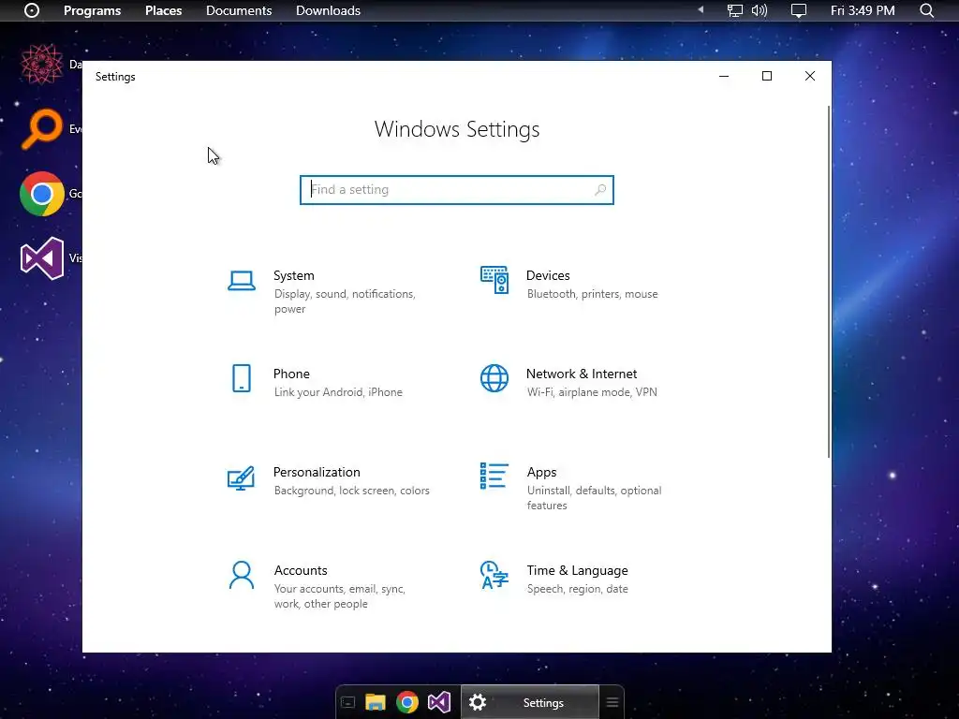Click 'Background, lock screen, colors' description
This screenshot has height=719, width=959.
click(x=352, y=491)
